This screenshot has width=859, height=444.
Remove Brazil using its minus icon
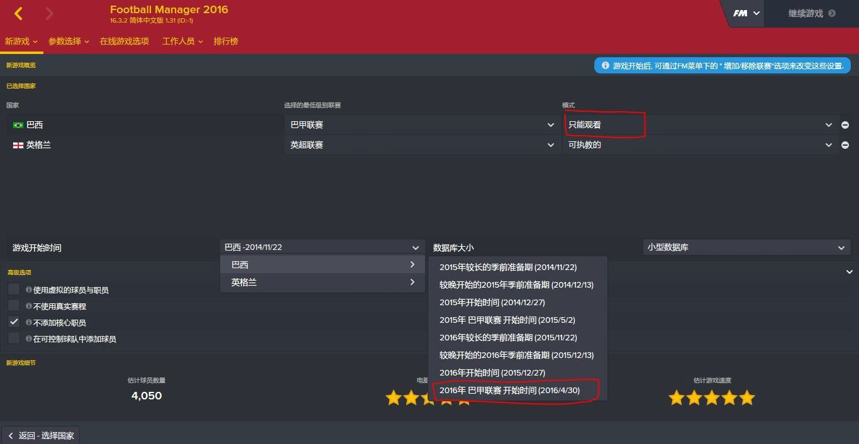(845, 125)
